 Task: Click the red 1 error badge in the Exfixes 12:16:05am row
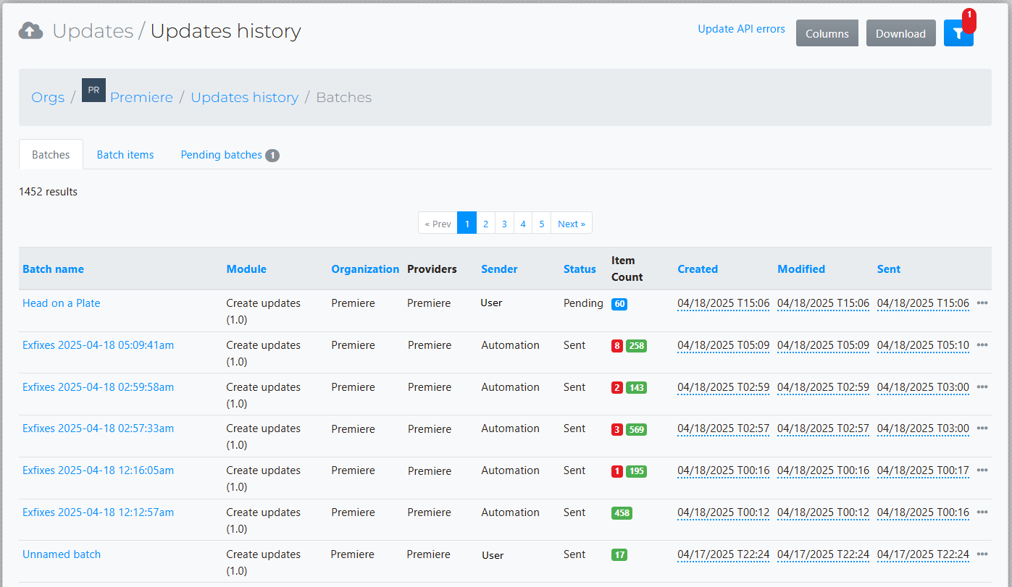click(617, 471)
